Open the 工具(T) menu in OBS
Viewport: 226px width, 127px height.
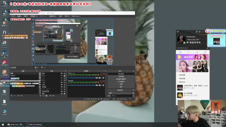(60, 16)
